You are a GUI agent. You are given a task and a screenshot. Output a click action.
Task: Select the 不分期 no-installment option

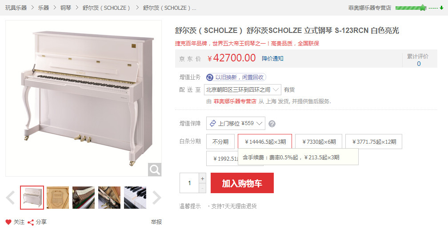pos(220,142)
